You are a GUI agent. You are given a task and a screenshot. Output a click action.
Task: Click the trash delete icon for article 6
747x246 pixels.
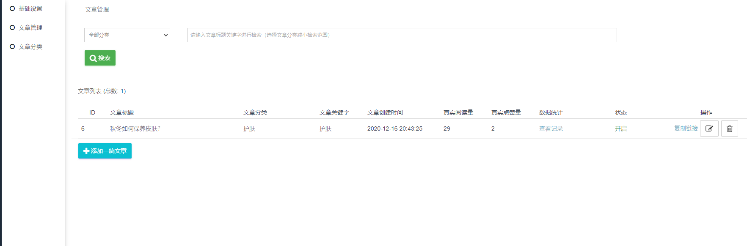click(x=730, y=128)
